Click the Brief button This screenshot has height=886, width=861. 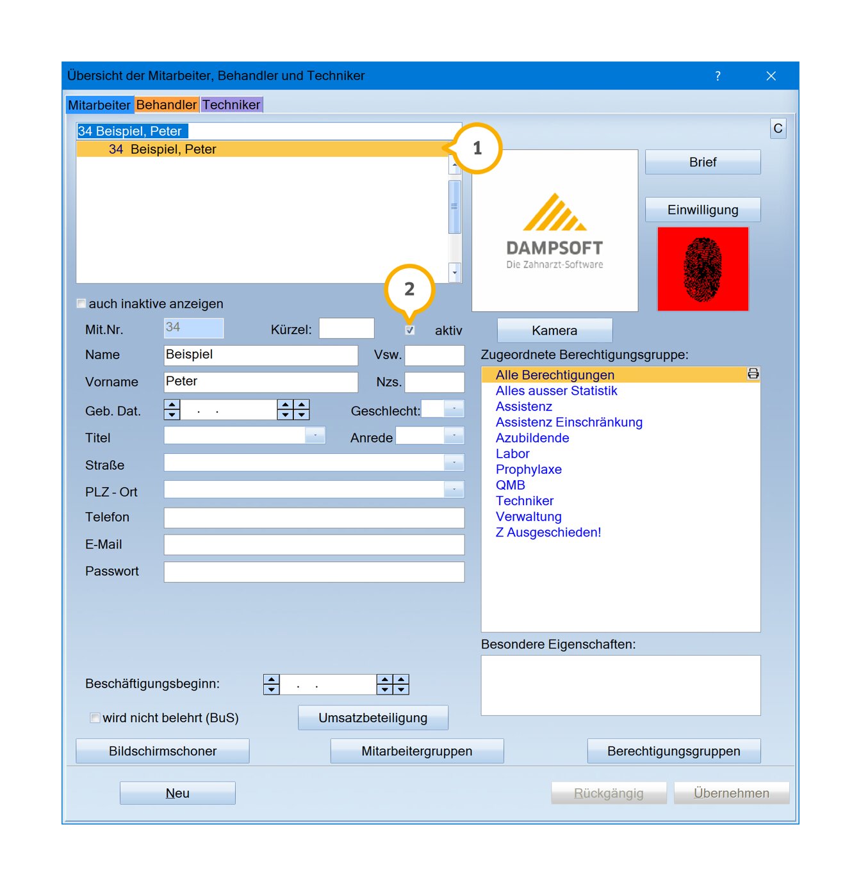[703, 162]
